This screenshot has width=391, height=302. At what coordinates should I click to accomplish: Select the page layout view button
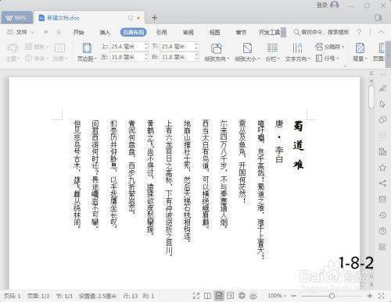(x=219, y=296)
